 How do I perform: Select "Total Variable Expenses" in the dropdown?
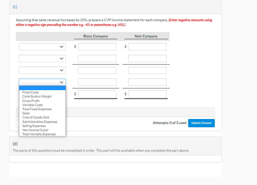point(39,134)
